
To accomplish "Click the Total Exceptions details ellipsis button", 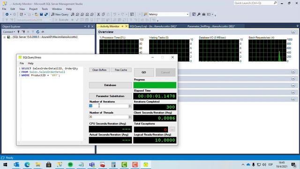I will click(x=172, y=130).
